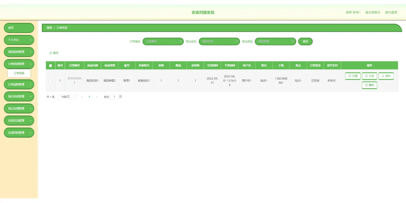This screenshot has height=203, width=406.
Task: Open the 10条/页 page size dropdown
Action: pos(66,96)
